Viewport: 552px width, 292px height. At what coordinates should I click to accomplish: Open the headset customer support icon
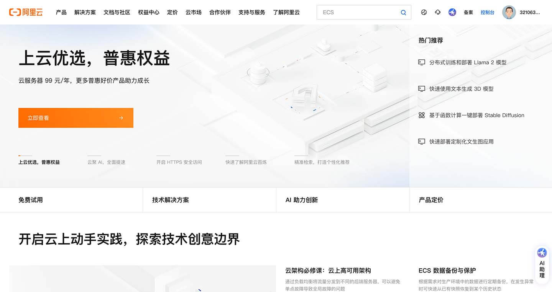click(x=438, y=12)
